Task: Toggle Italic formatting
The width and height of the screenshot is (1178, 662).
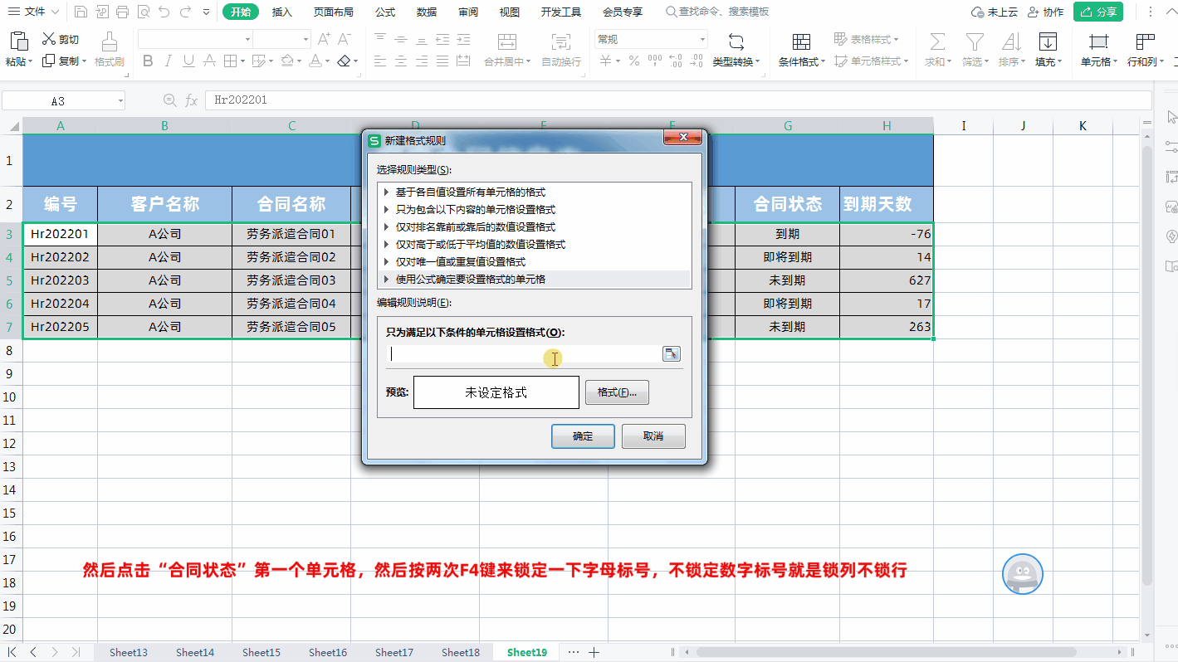Action: point(169,61)
